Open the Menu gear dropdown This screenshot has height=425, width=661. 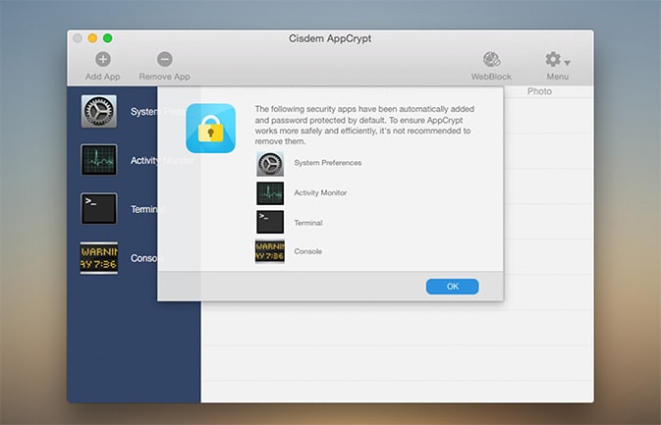[x=557, y=61]
